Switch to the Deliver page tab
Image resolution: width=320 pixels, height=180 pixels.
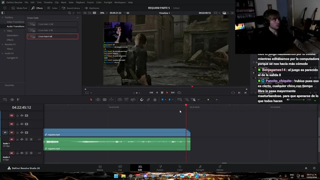point(220,168)
